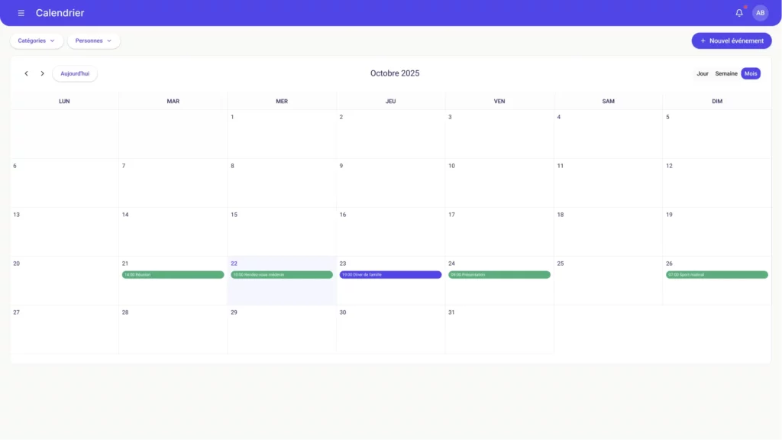782x440 pixels.
Task: Jump to today with Aujourd'hui
Action: point(75,73)
